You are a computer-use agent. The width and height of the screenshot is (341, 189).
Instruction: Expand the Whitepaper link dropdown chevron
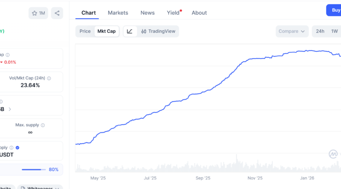coord(57,187)
